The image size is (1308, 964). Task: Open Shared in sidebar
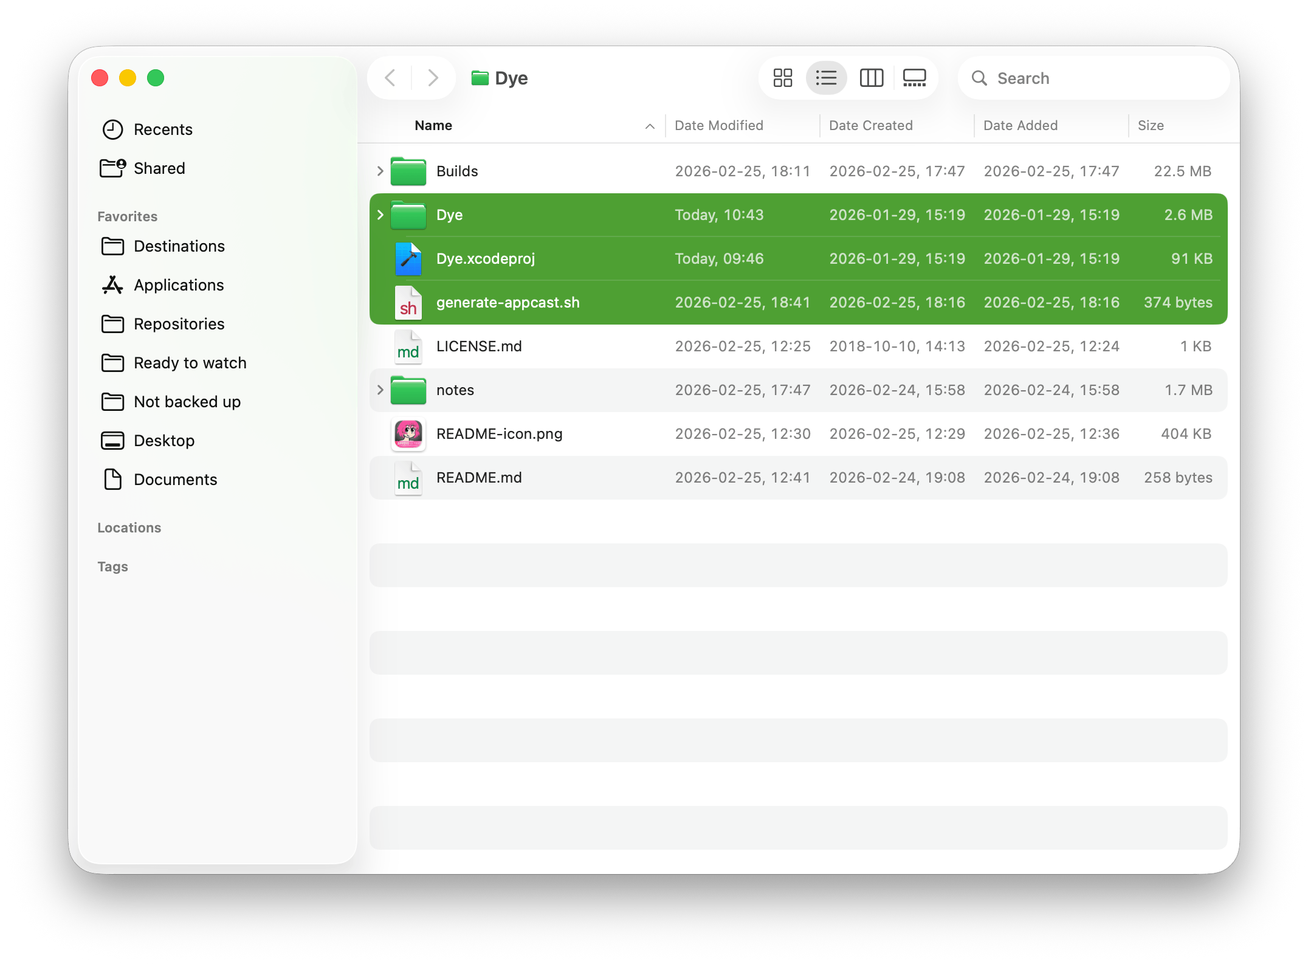click(x=159, y=168)
